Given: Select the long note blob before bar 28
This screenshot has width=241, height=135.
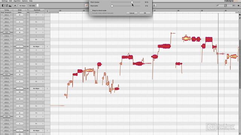Looking at the screenshot, I should point(164,46).
